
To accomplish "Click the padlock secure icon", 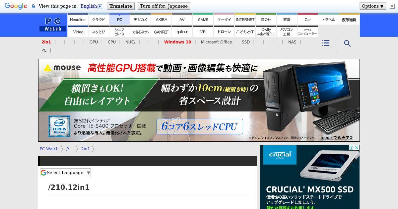I will click(x=33, y=6).
